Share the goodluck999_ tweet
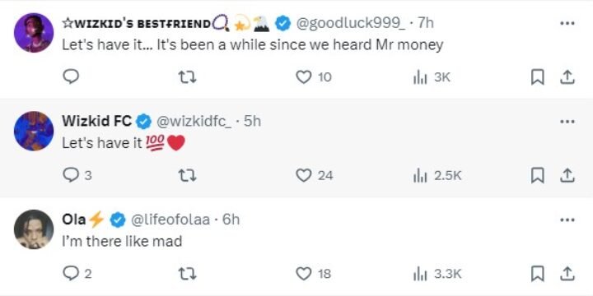Image resolution: width=593 pixels, height=296 pixels. (567, 77)
